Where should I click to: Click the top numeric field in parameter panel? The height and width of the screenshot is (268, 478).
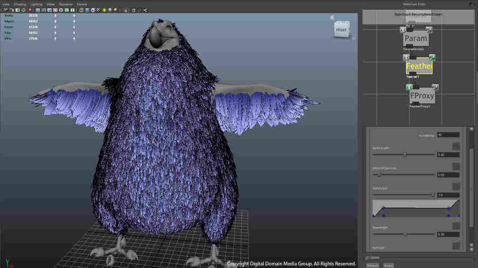pyautogui.click(x=448, y=135)
